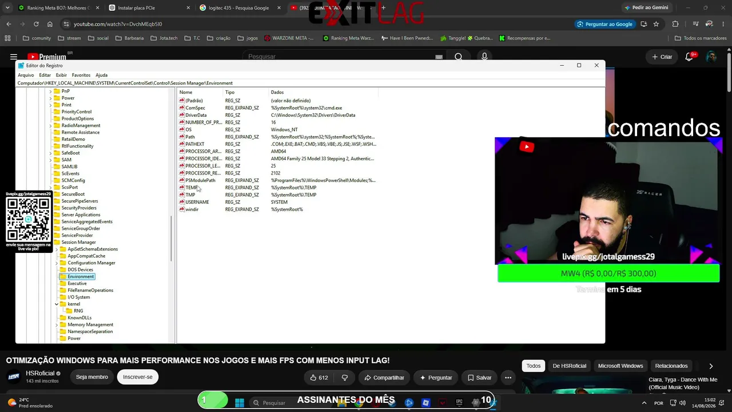732x412 pixels.
Task: Show more filter chips with right arrow
Action: (x=711, y=366)
